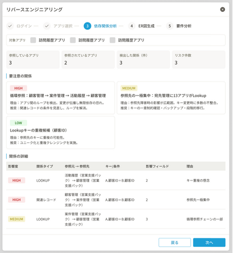Viewport: 233px width, 253px height.
Task: Click 推奨：ユニーク化と重複クレンジングを実施 line
Action: [44, 143]
